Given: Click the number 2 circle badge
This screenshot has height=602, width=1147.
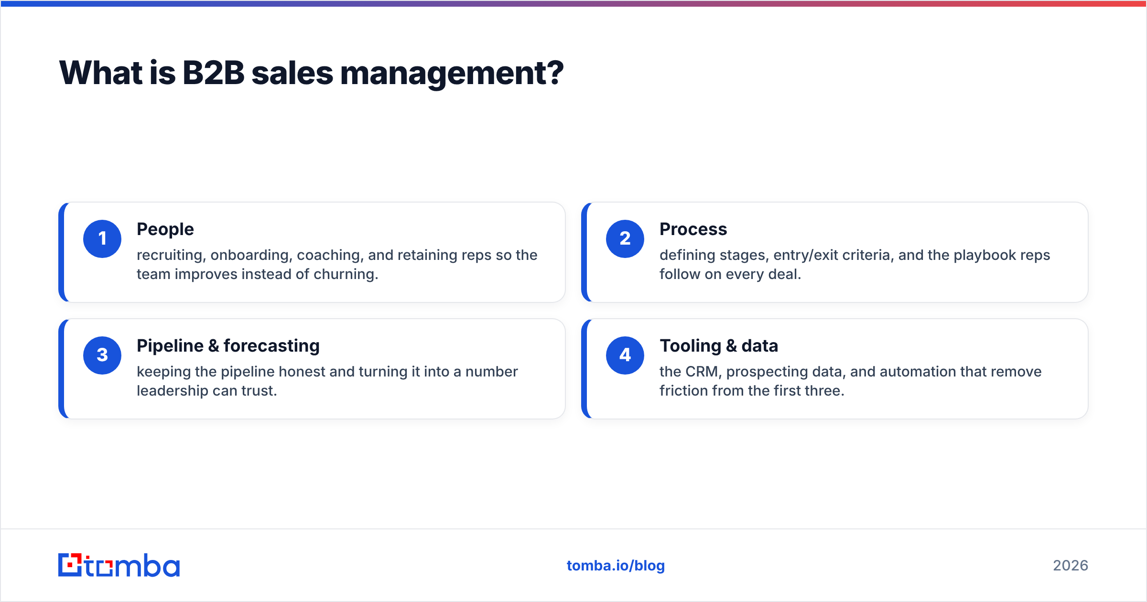Looking at the screenshot, I should [x=625, y=239].
